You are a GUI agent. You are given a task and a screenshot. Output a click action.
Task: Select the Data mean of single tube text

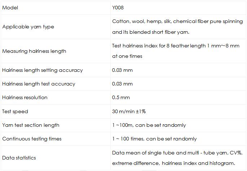(x=177, y=158)
